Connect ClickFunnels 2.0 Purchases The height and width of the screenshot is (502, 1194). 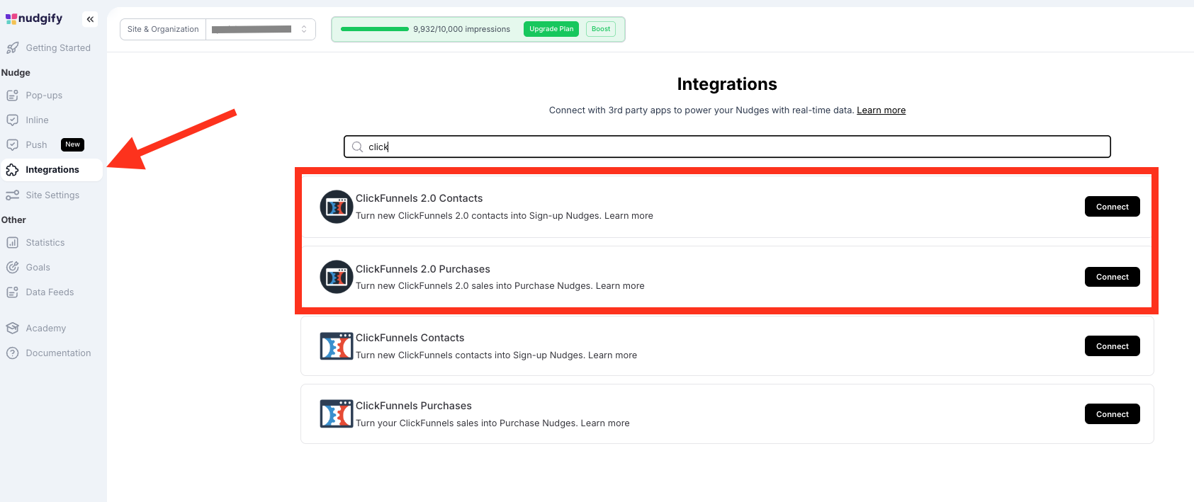tap(1112, 277)
